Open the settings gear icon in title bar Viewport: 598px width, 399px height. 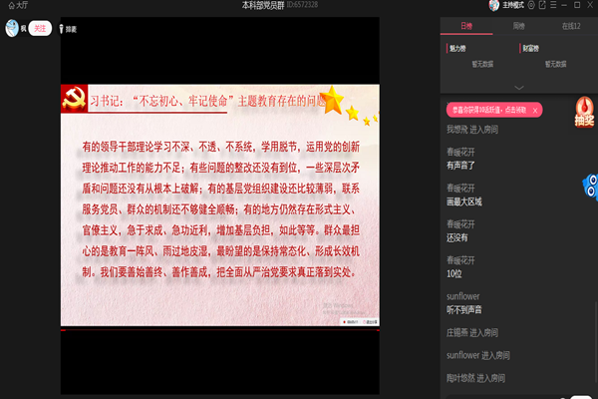(531, 5)
